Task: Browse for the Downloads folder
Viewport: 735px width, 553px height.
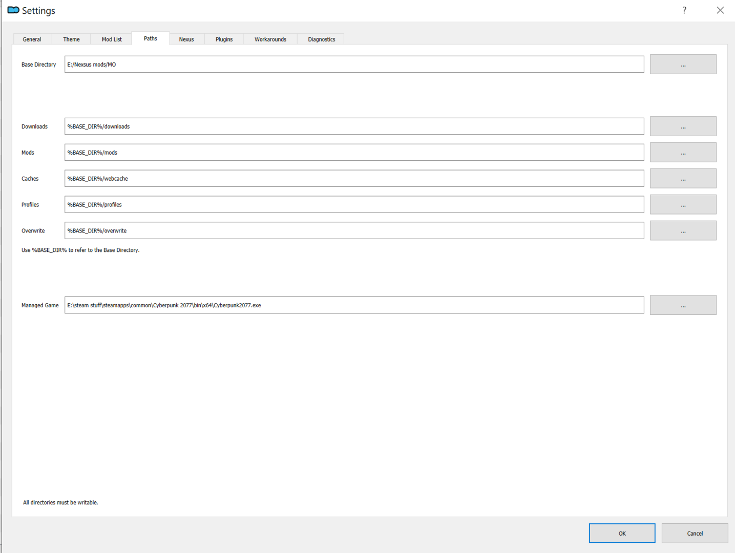Action: coord(683,126)
